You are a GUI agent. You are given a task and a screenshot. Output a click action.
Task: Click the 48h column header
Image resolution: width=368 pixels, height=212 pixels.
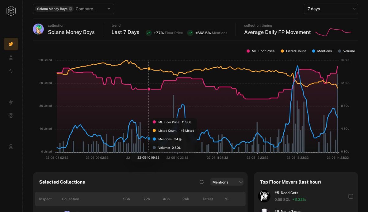click(166, 199)
